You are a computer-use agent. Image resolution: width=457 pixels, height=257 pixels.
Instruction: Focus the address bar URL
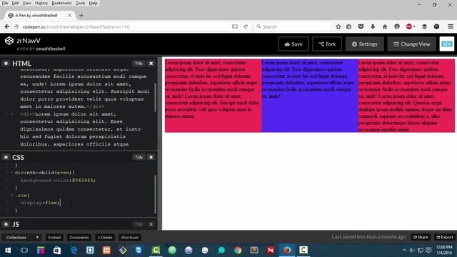(122, 27)
